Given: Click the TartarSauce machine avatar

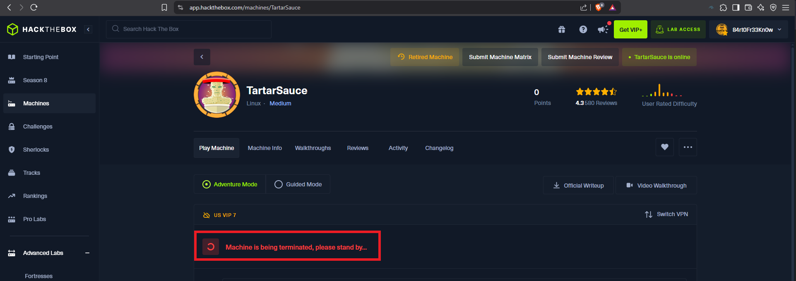Looking at the screenshot, I should (x=217, y=95).
